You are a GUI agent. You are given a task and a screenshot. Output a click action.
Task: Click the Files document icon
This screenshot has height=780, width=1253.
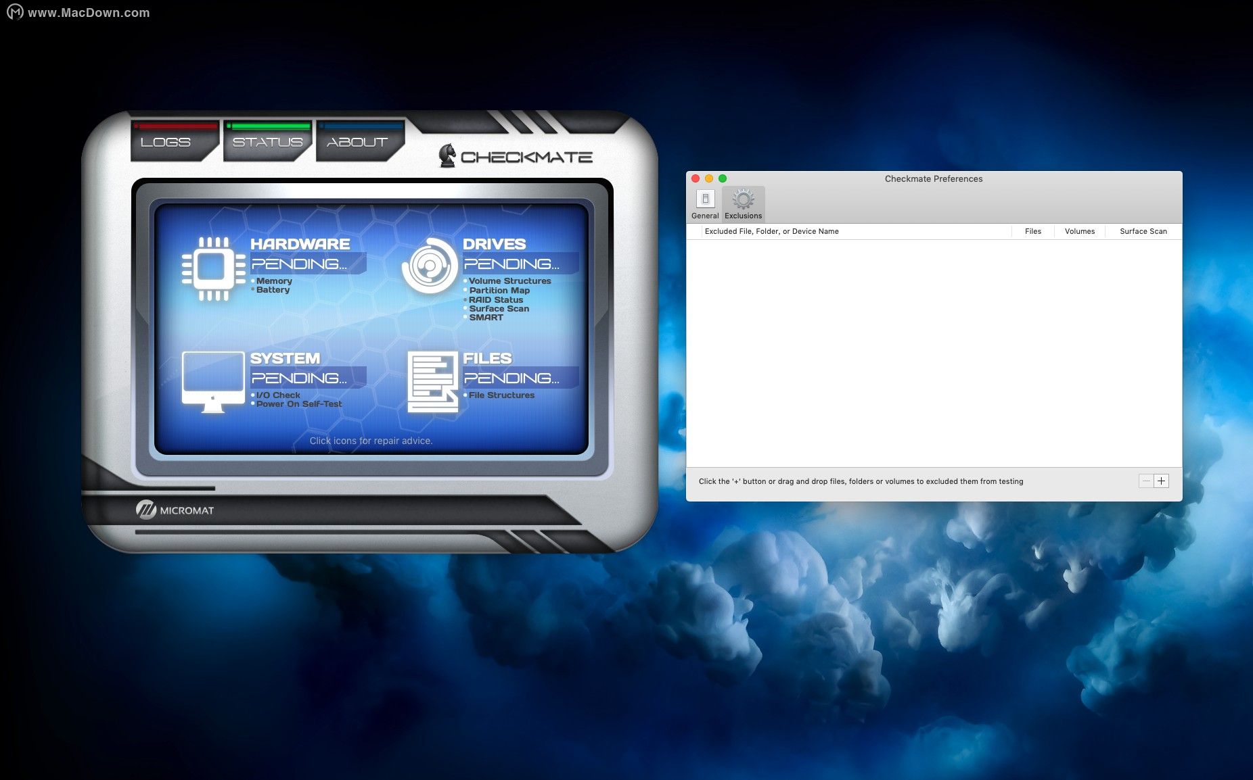pyautogui.click(x=432, y=382)
